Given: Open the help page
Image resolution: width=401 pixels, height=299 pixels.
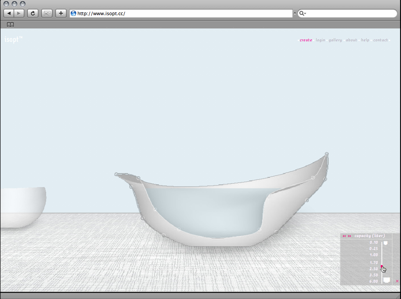Looking at the screenshot, I should coord(365,40).
